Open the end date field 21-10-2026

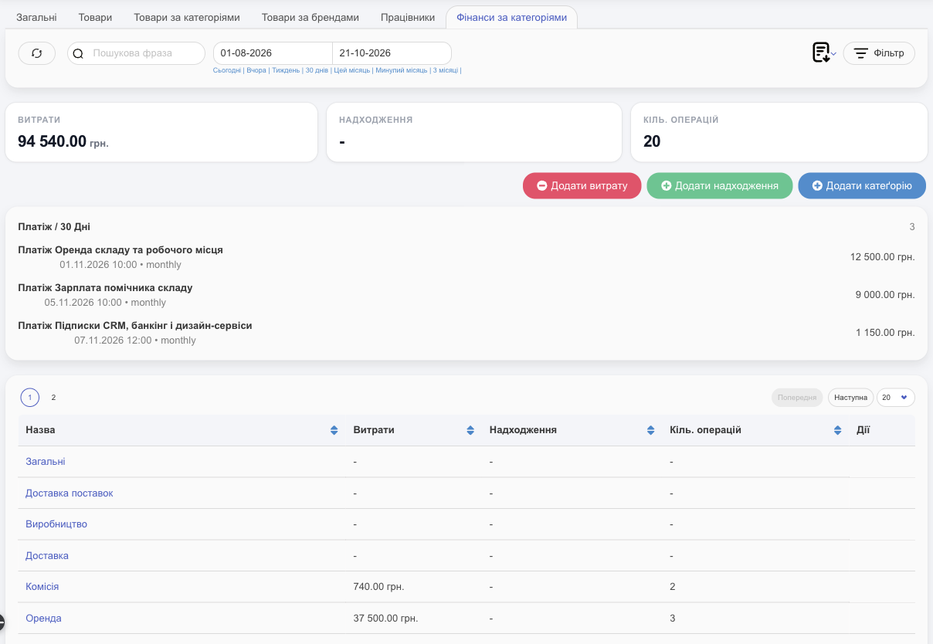tap(392, 53)
